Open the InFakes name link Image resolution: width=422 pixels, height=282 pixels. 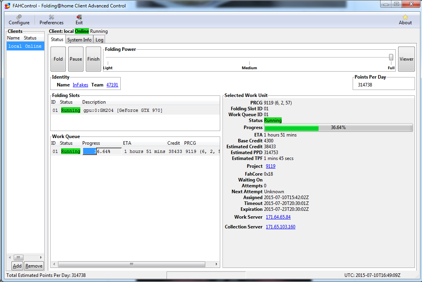(x=80, y=85)
